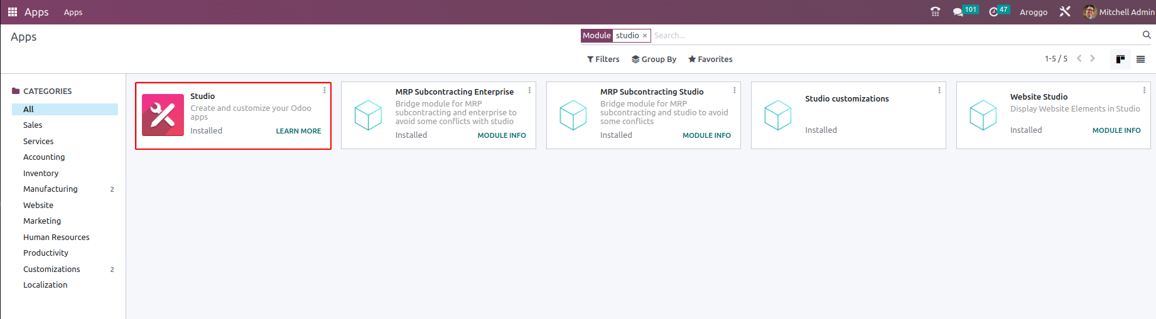Select Inventory category
This screenshot has width=1156, height=319.
65,173
